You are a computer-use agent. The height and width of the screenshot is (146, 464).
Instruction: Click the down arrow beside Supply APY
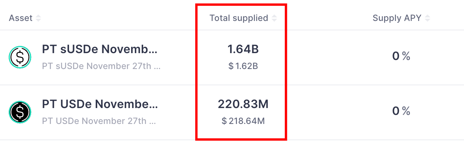pos(428,20)
